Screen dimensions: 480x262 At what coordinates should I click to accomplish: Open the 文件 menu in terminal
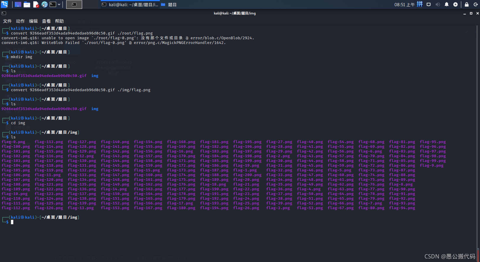tap(7, 21)
